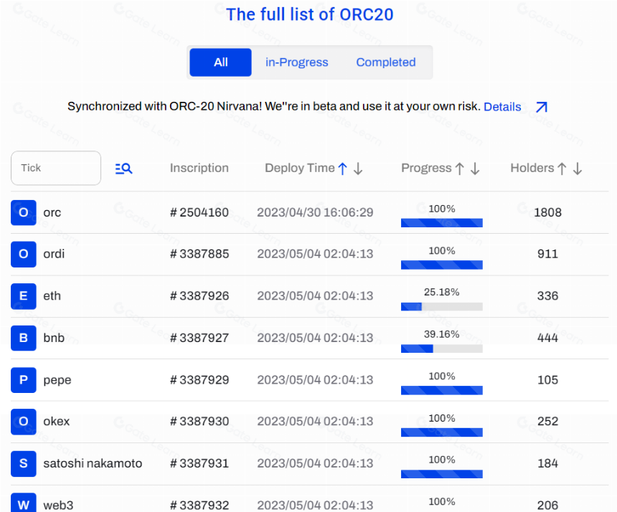Click inscription # 3387930
Screen dimensions: 617x512
click(x=199, y=422)
